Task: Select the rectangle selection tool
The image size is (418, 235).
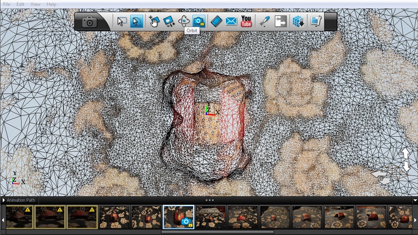Action: pyautogui.click(x=122, y=21)
